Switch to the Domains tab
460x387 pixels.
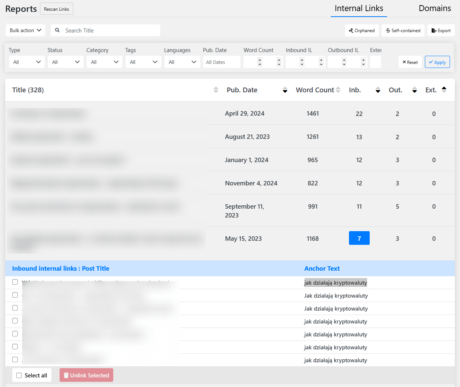[434, 8]
